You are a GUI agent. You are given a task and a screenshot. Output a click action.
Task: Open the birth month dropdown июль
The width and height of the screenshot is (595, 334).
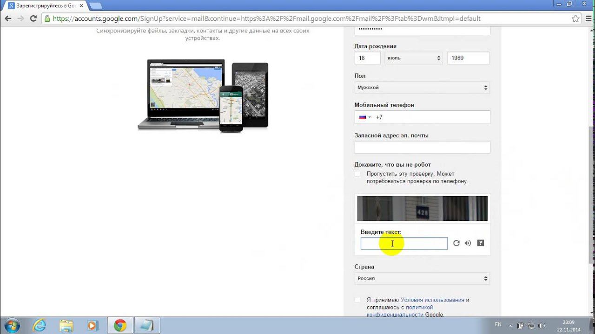pos(413,58)
